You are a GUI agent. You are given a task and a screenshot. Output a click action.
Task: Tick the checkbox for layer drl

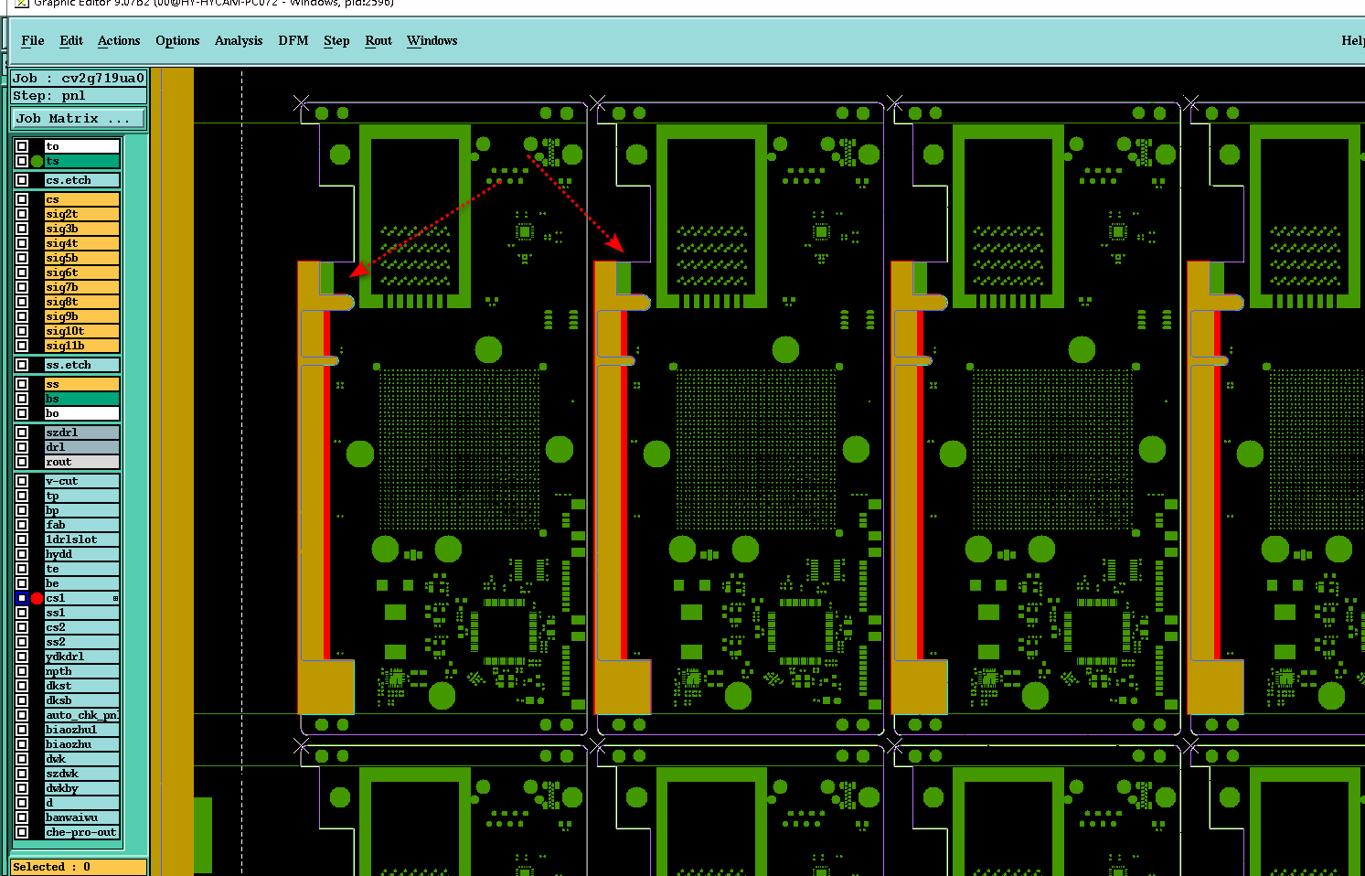tap(22, 447)
